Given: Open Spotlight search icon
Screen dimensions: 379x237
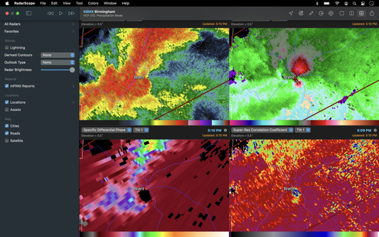Looking at the screenshot, I should pos(354,4).
